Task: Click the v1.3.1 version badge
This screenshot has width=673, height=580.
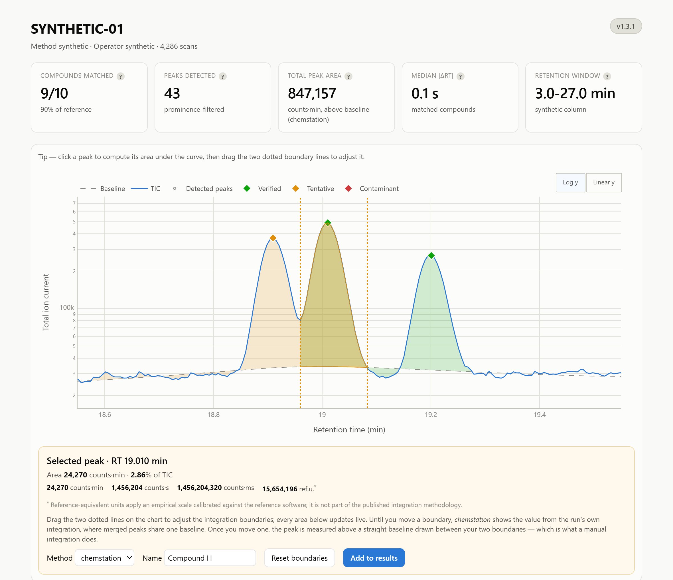Action: click(x=626, y=26)
